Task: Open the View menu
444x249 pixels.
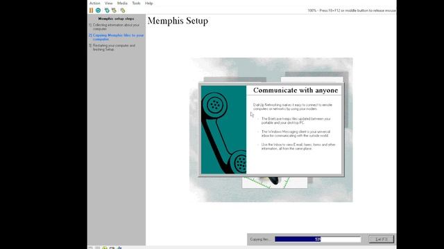Action: click(x=109, y=3)
